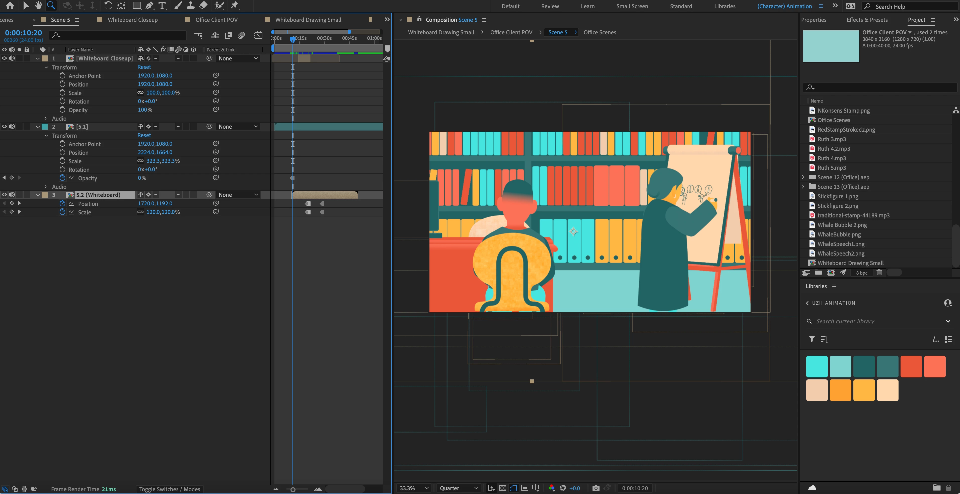Take a snapshot with camera icon
Image resolution: width=960 pixels, height=494 pixels.
[x=596, y=488]
